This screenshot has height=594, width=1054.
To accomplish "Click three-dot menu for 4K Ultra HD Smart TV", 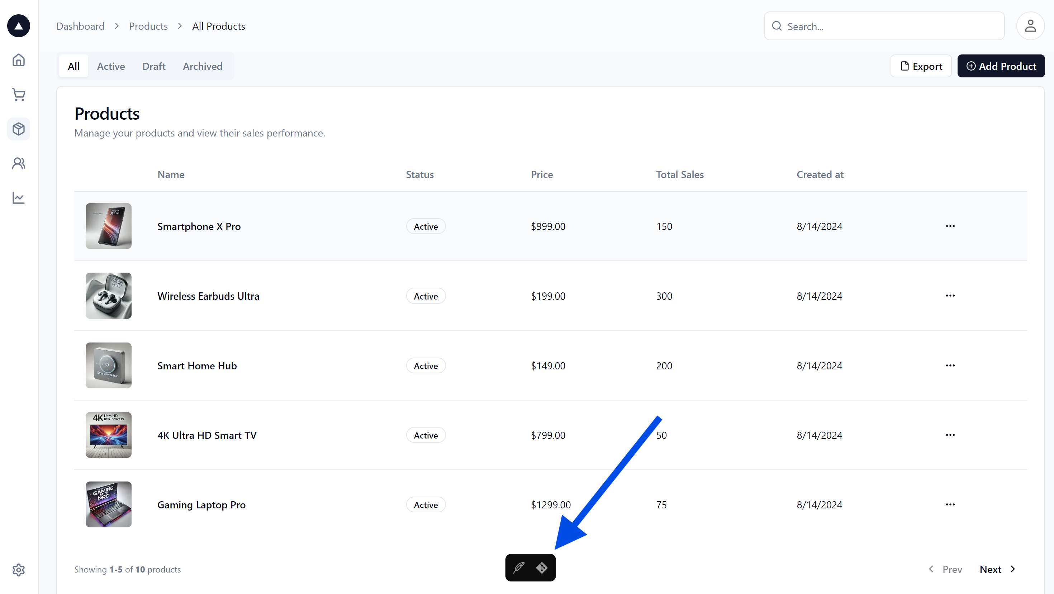I will pos(949,435).
